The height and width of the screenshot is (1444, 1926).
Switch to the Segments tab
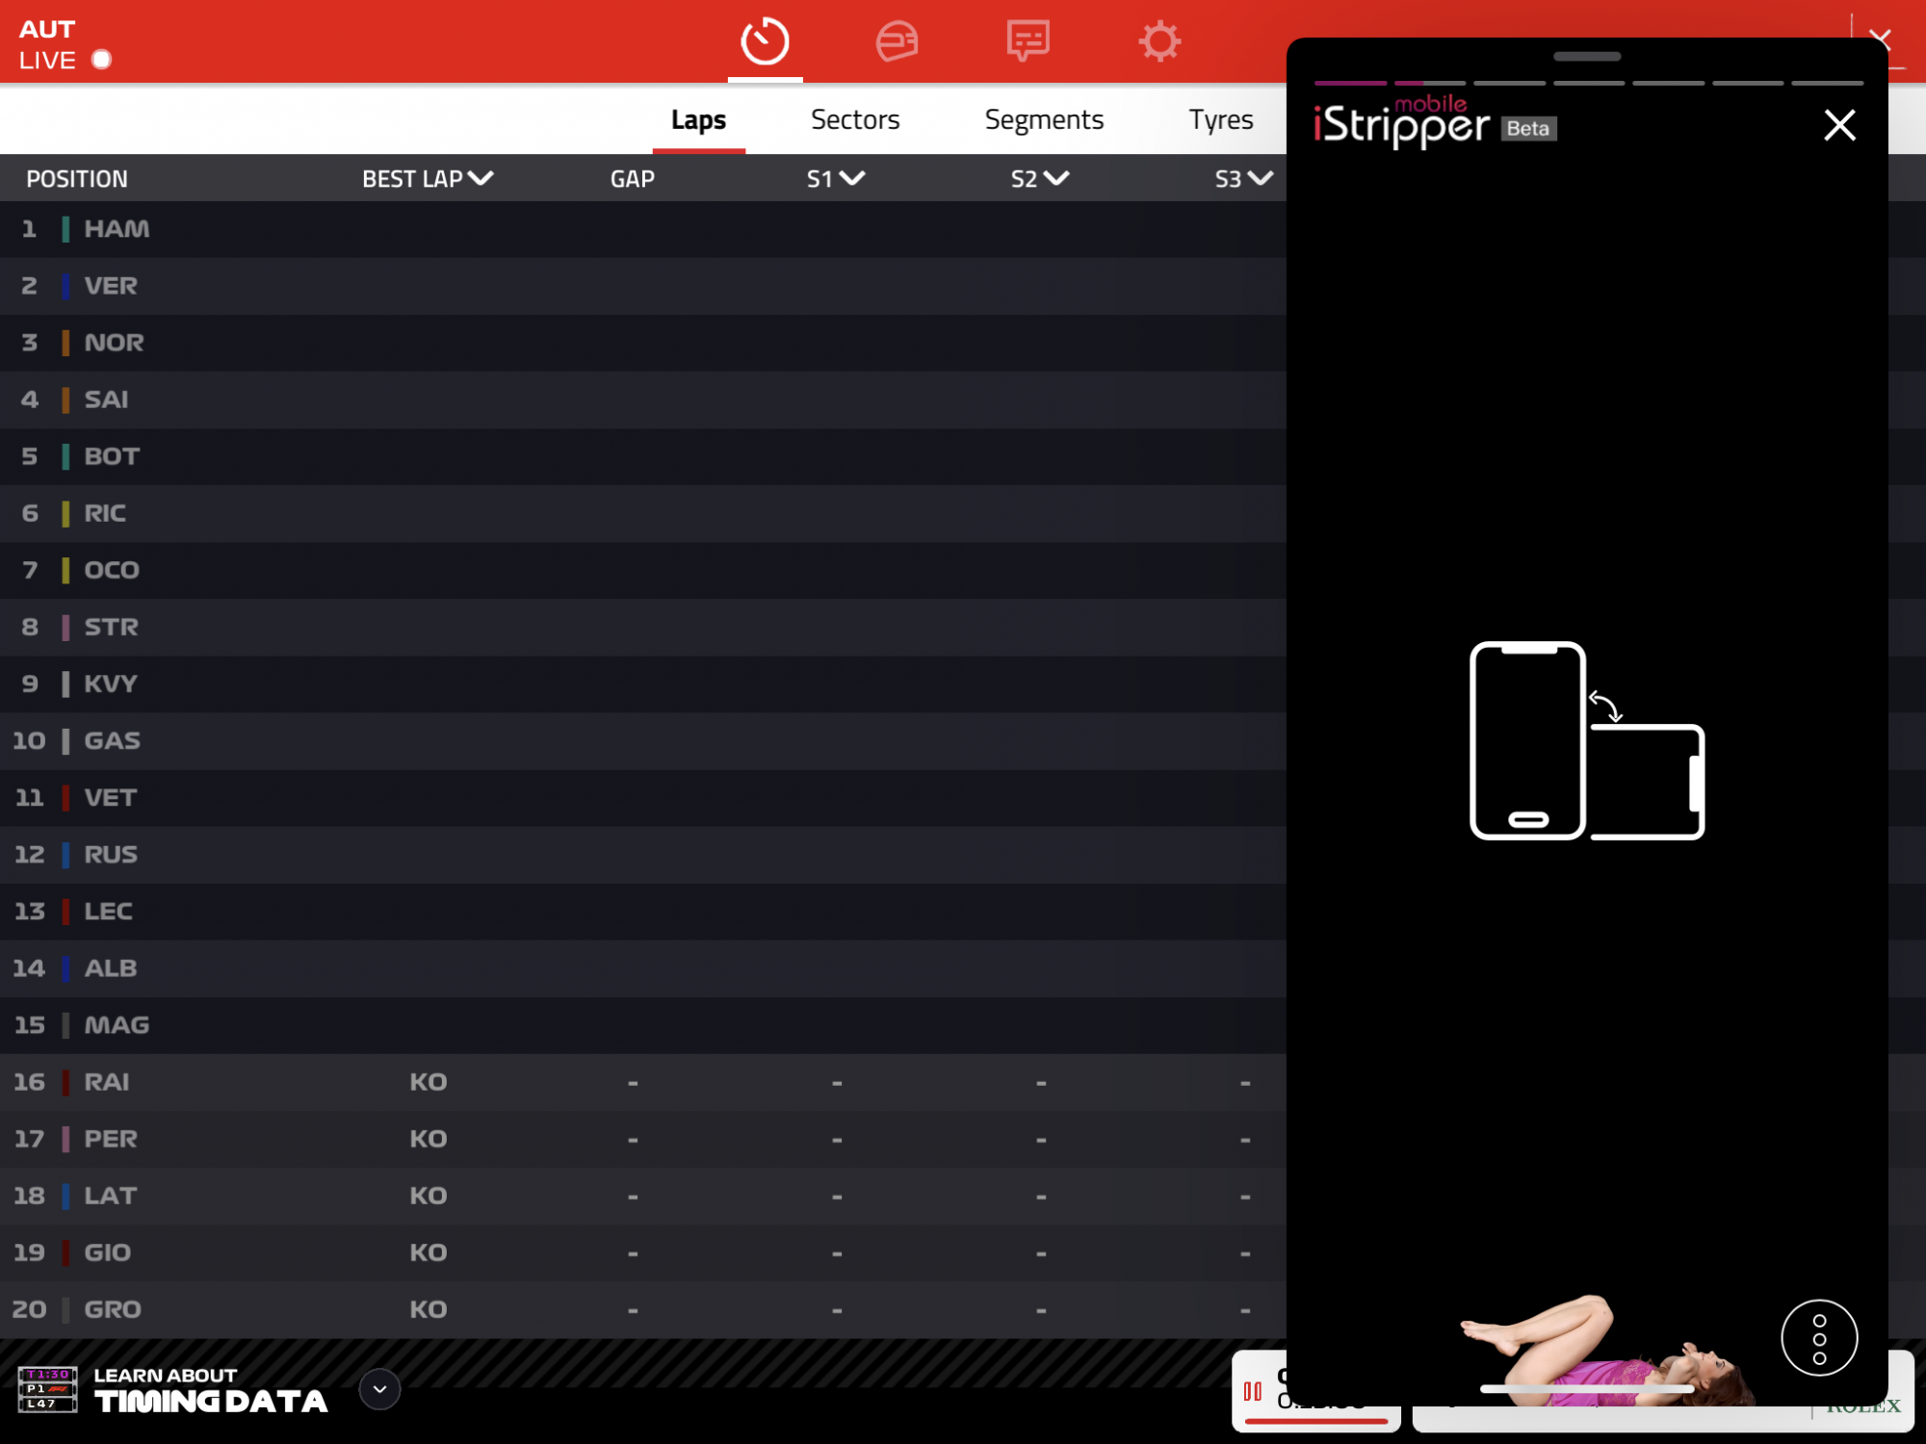pyautogui.click(x=1044, y=119)
